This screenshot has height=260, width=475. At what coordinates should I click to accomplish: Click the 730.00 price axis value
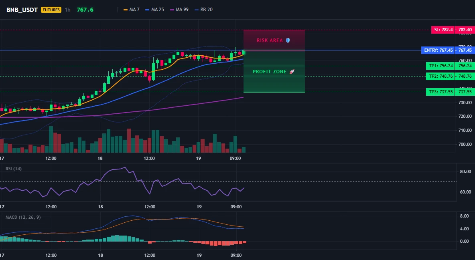click(465, 103)
